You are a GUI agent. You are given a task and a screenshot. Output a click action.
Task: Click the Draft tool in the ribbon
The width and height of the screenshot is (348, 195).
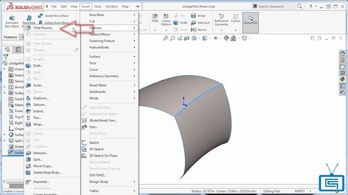(181, 23)
